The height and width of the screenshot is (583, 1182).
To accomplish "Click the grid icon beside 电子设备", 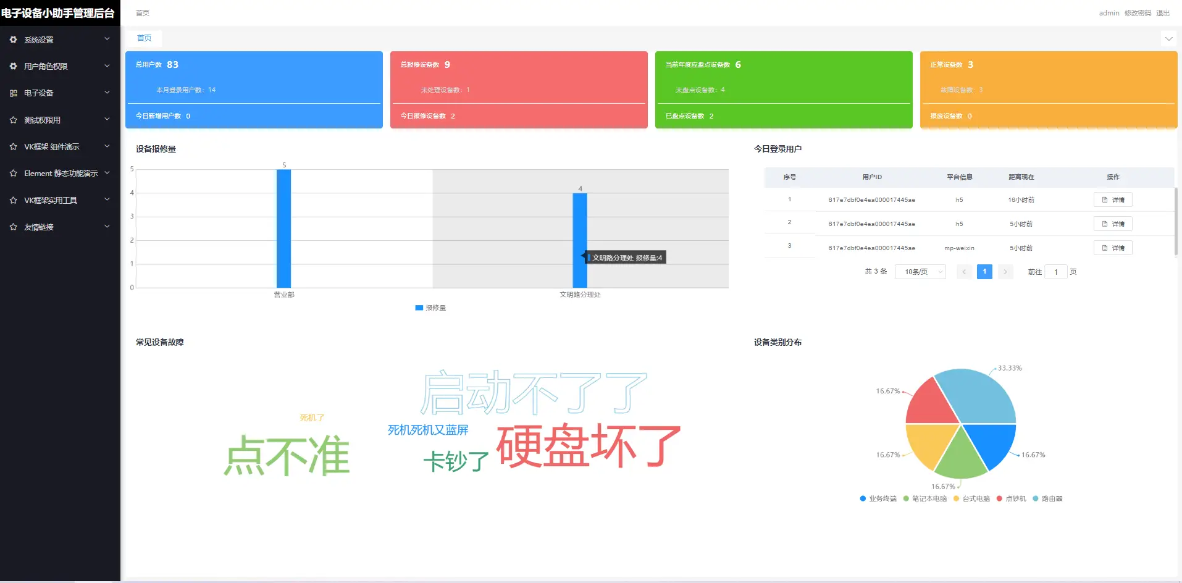I will (x=13, y=93).
